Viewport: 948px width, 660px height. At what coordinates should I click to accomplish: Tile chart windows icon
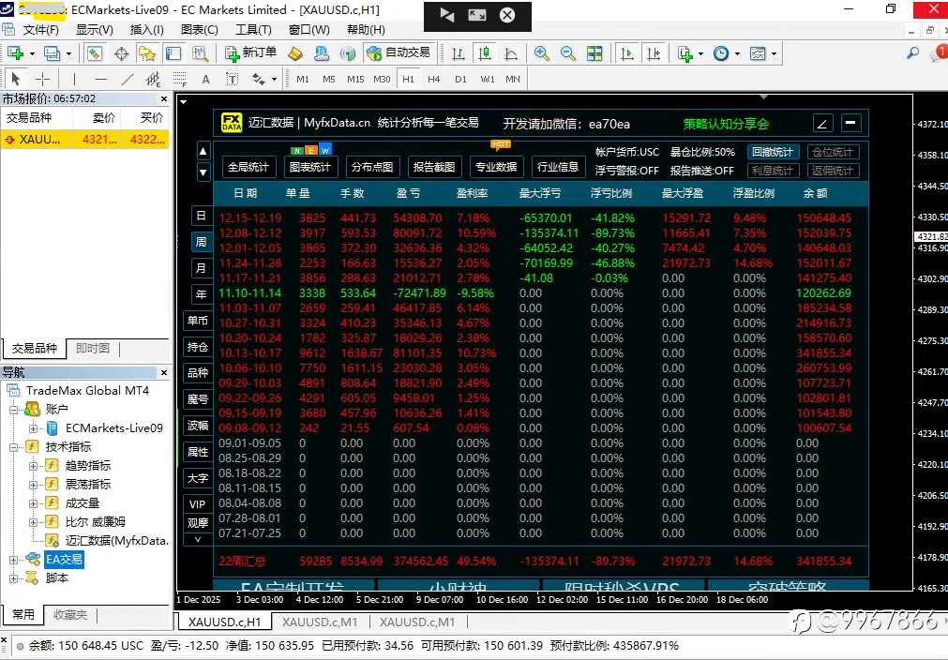tap(594, 53)
